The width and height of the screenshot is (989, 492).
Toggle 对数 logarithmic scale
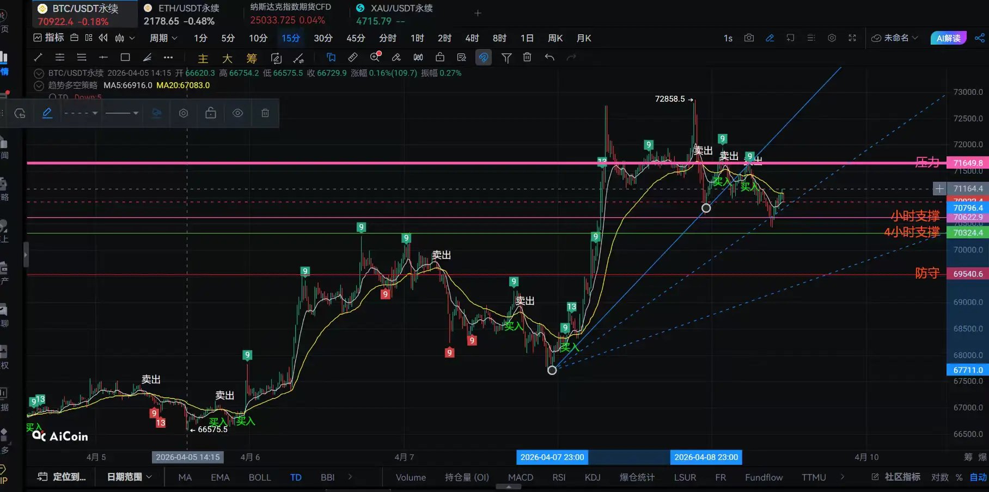pyautogui.click(x=939, y=477)
